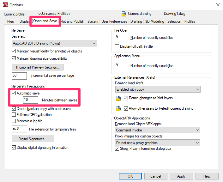Click Thumbnail Preview Settings button
This screenshot has width=223, height=182.
coord(38,67)
